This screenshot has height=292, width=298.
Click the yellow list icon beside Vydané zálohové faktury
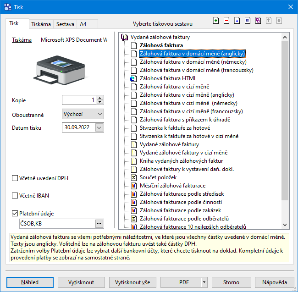click(134, 144)
